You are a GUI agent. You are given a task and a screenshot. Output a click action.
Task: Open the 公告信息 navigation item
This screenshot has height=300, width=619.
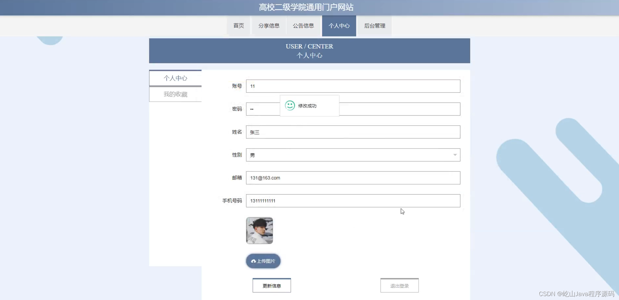(x=303, y=26)
